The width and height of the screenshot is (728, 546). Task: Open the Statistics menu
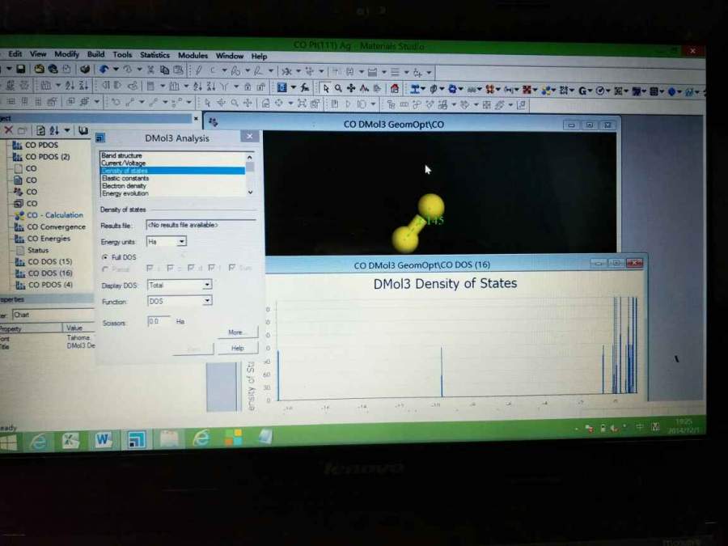tap(154, 55)
